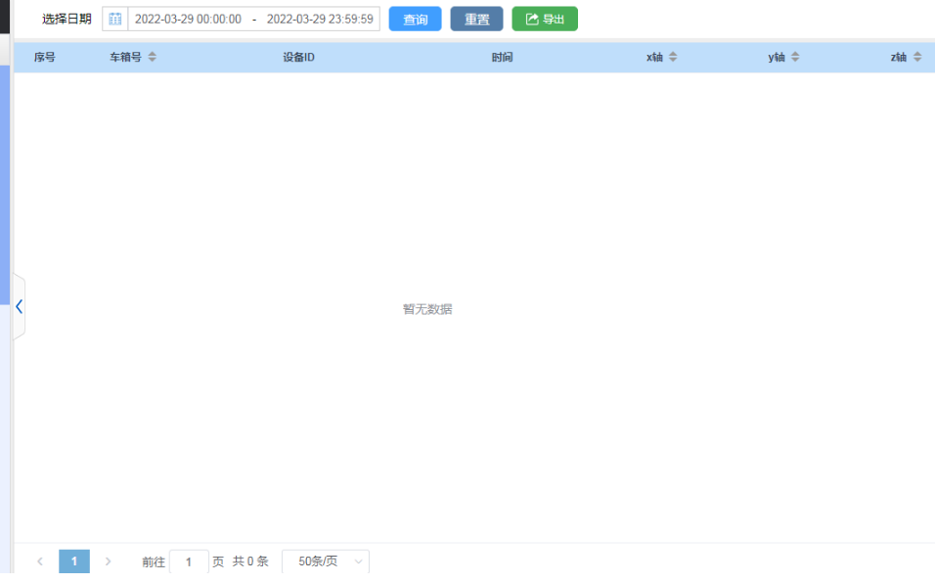This screenshot has width=935, height=583.
Task: Open the 50条/页 page size dropdown
Action: tap(326, 561)
